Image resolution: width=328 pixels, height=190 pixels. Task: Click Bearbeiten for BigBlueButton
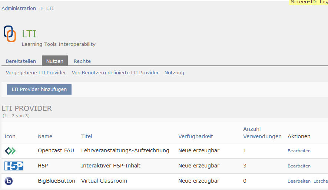pyautogui.click(x=299, y=181)
